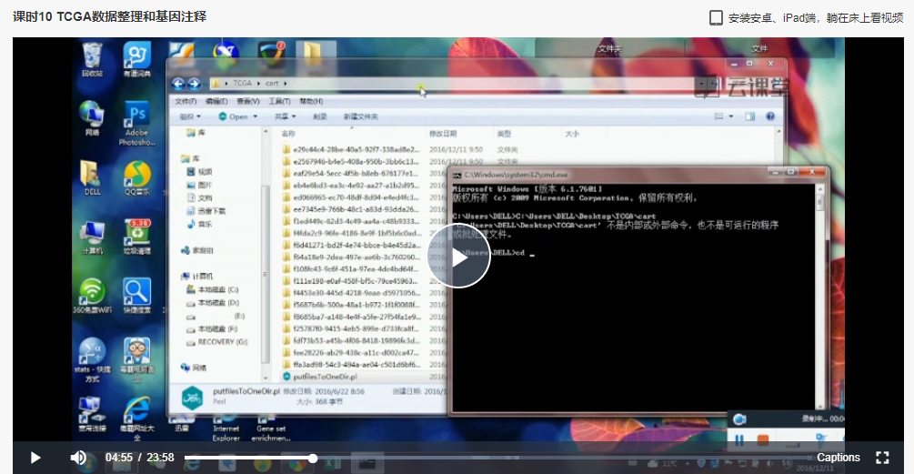914x474 pixels.
Task: Open the change view dropdown in Explorer
Action: point(731,116)
